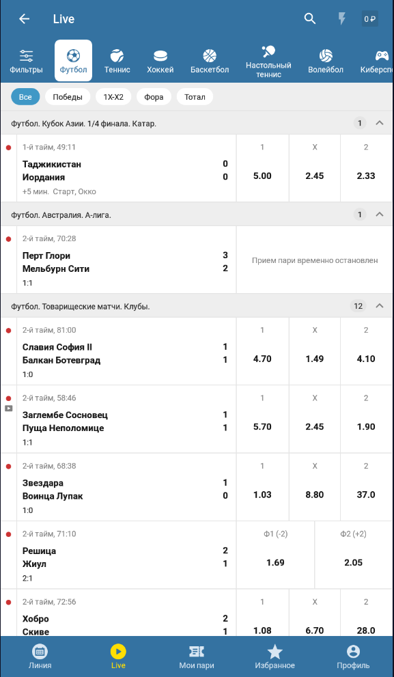Collapse the Австралия А-лига section
Screen dimensions: 394x677
coord(380,215)
